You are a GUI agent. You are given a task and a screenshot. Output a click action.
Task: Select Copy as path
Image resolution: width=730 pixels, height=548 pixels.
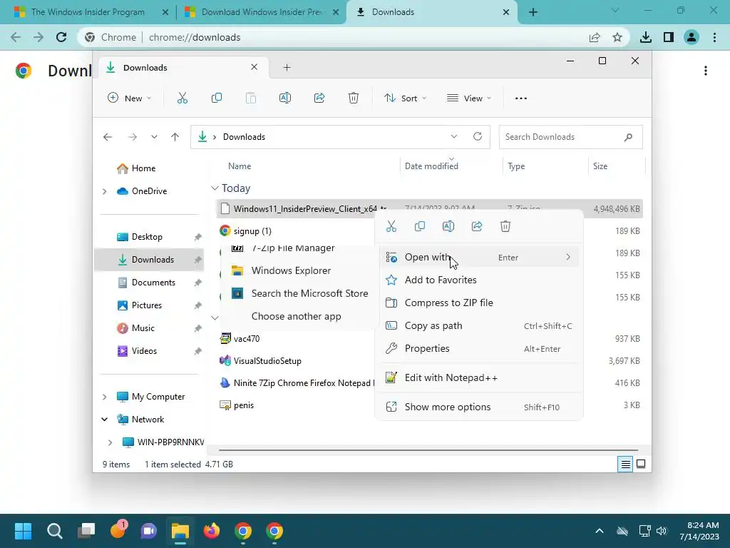coord(478,325)
